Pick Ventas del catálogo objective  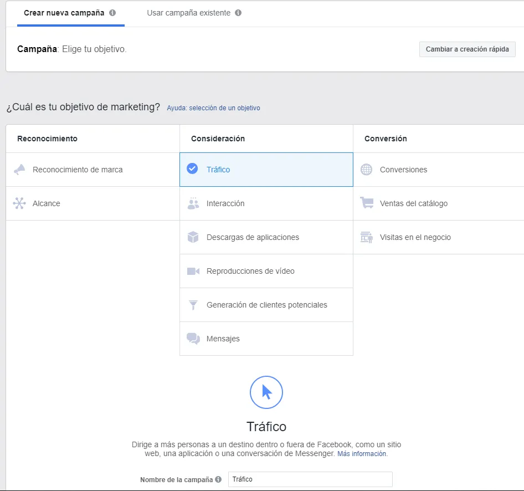(439, 203)
